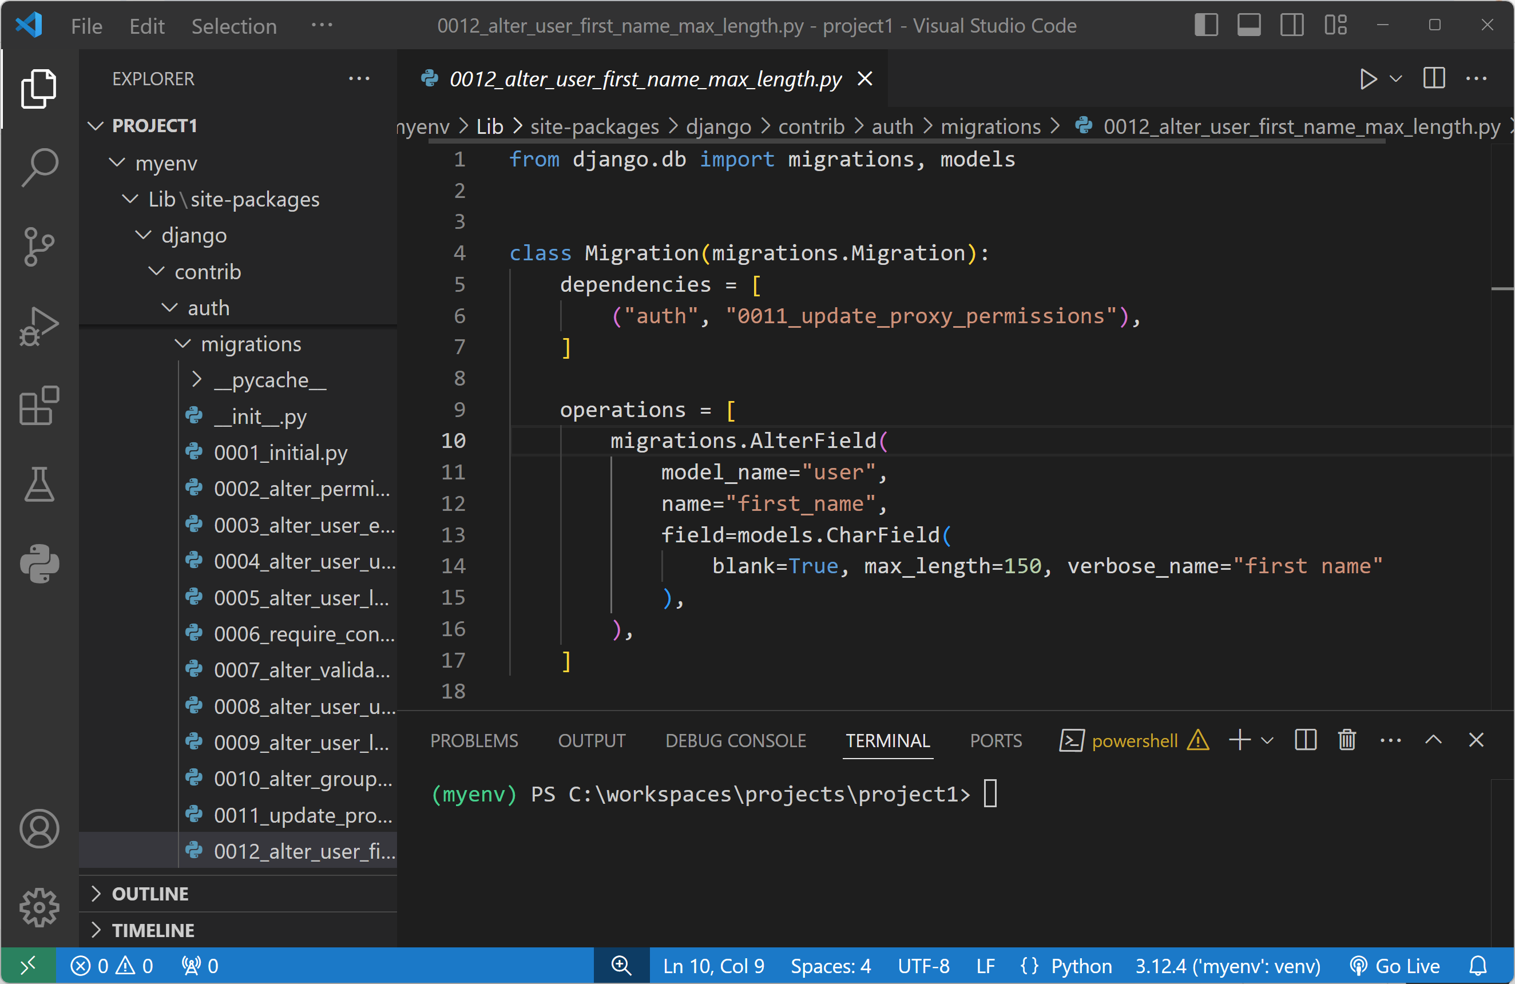Toggle the bottom Panel layout button

click(x=1249, y=26)
